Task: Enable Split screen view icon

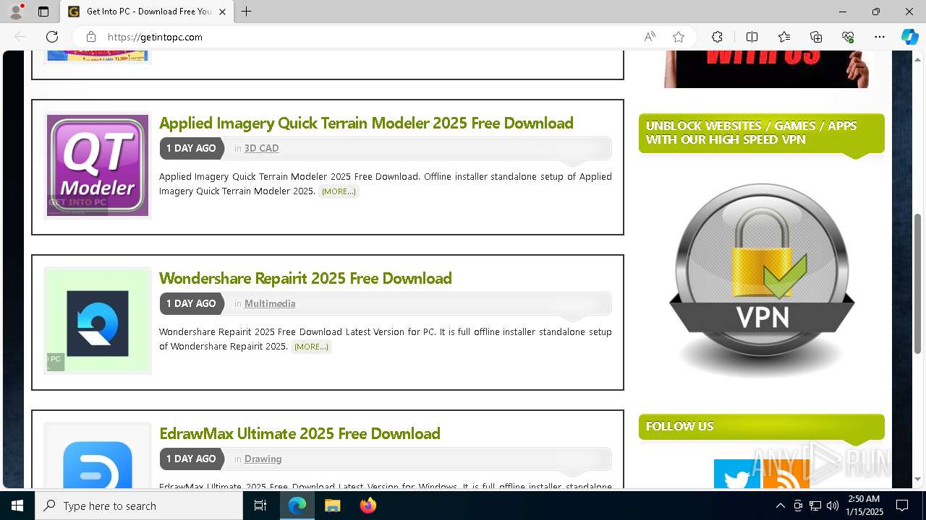Action: point(752,37)
